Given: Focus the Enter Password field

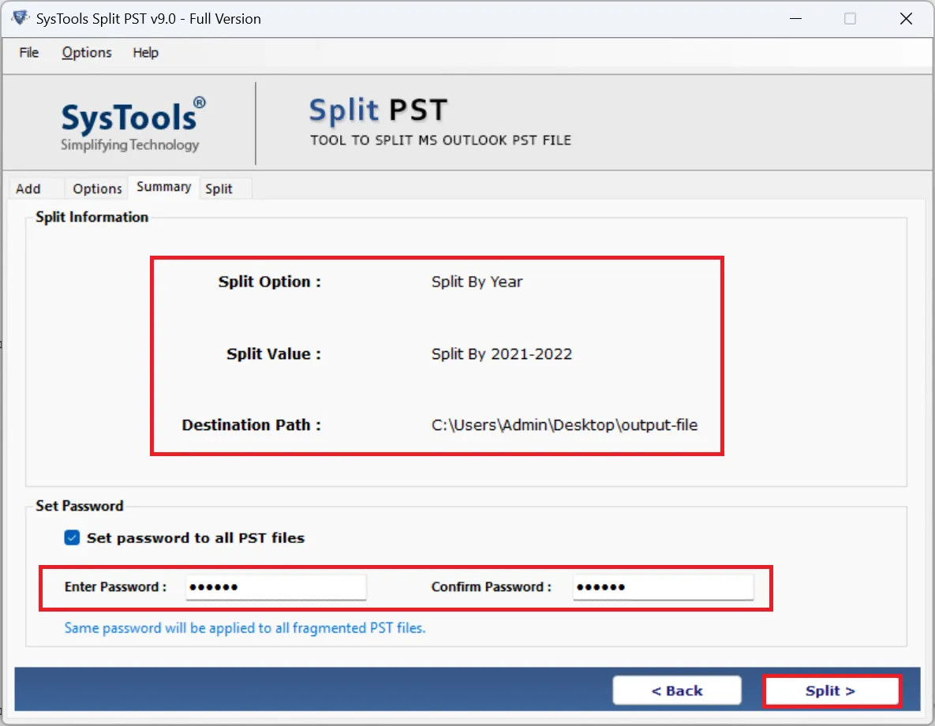Looking at the screenshot, I should (x=276, y=587).
